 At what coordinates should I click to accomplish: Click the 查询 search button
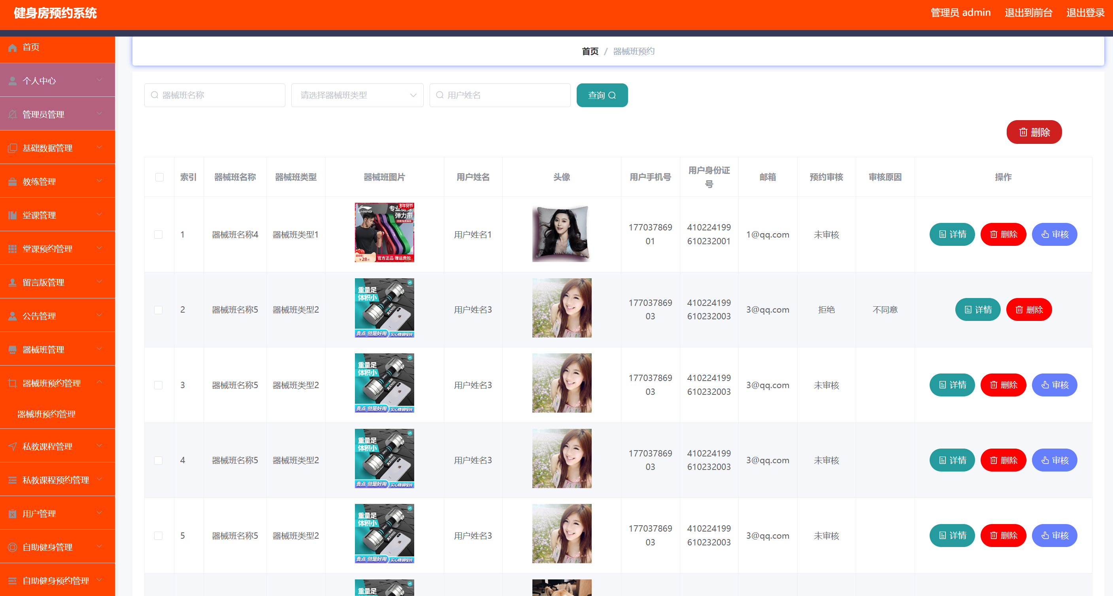602,95
